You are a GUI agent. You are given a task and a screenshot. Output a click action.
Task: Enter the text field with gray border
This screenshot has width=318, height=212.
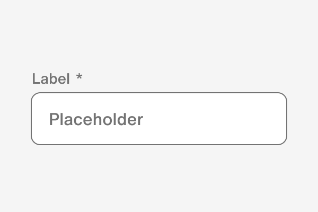pyautogui.click(x=159, y=119)
